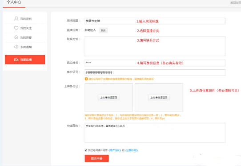Click the video camera icon on 我要直播
Image resolution: width=241 pixels, height=166 pixels.
click(16, 59)
